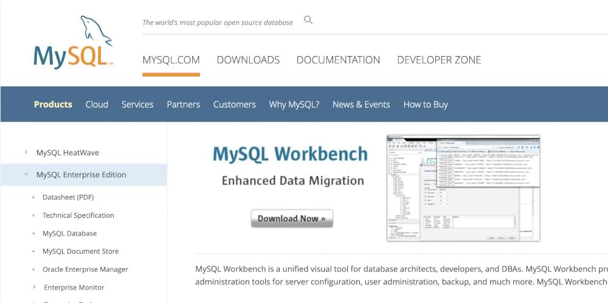Open the Oracle Enterprise Manager link

tap(85, 270)
